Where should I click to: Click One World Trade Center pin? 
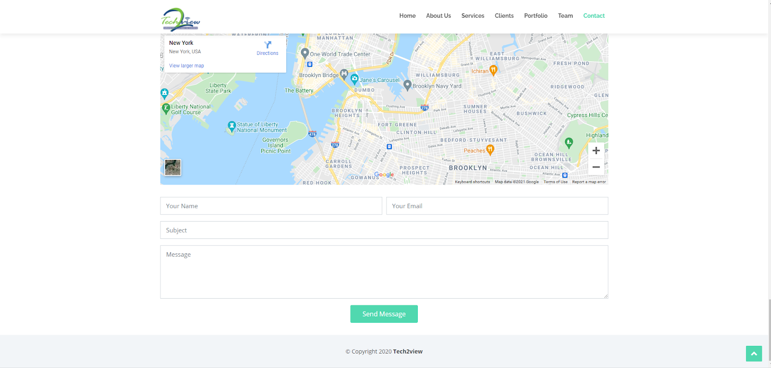(x=305, y=53)
